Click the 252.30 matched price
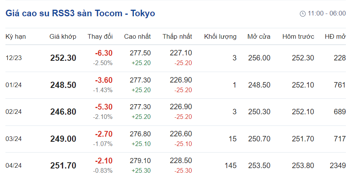Viewport: 349px width, 177px height. 63,58
